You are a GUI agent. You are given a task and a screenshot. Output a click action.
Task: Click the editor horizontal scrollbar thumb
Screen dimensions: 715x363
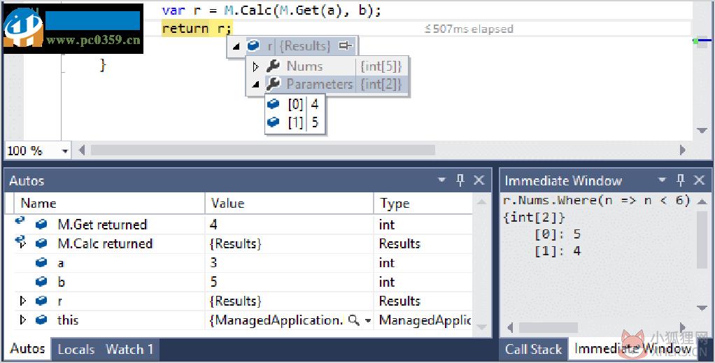tap(262, 150)
